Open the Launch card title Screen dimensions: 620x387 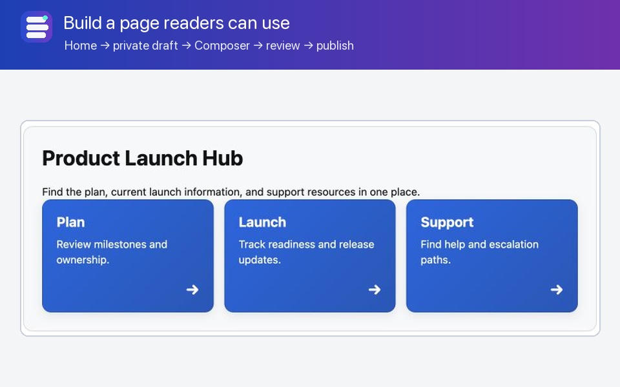(x=262, y=223)
